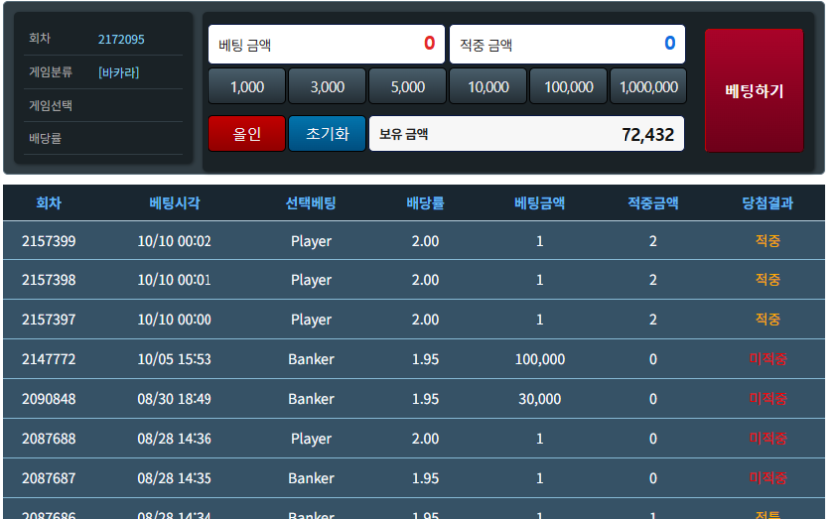Click the [바카라] game category link
The image size is (833, 519).
(x=119, y=72)
